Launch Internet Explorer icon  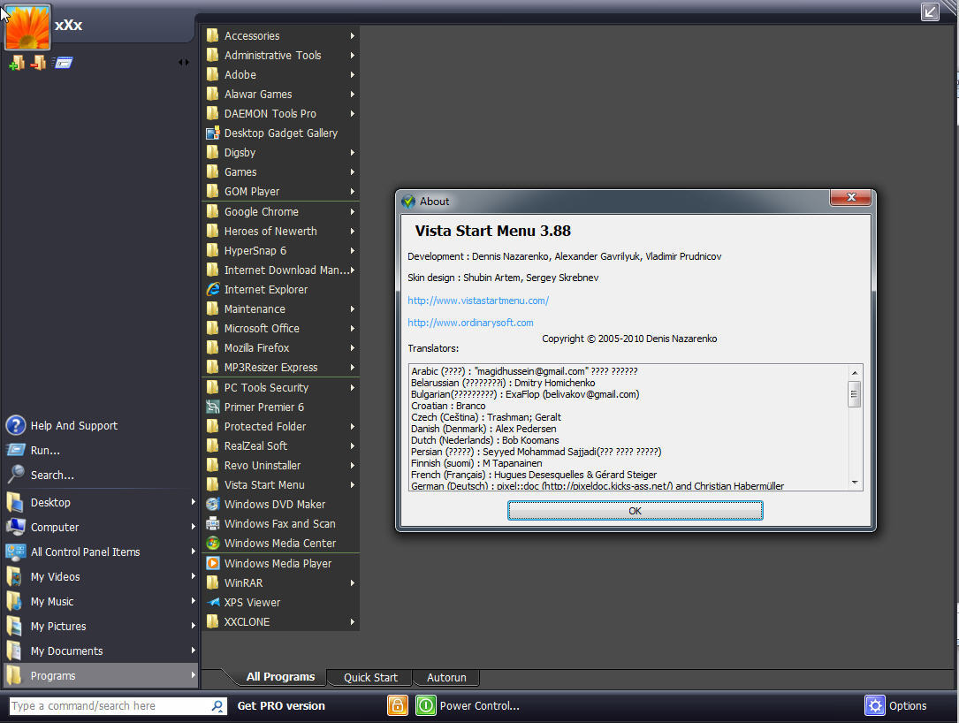213,289
